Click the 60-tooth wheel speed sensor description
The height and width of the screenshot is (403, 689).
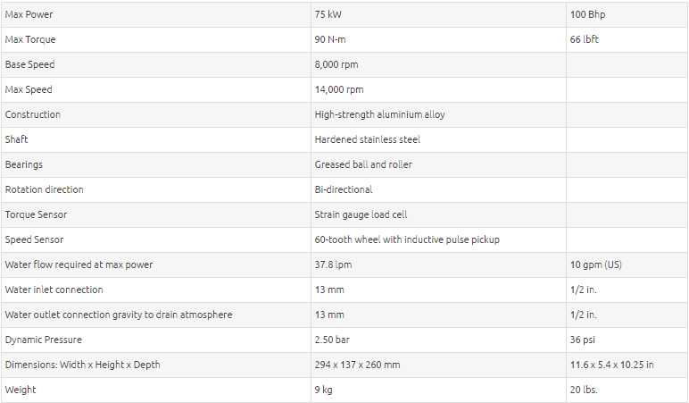point(407,239)
